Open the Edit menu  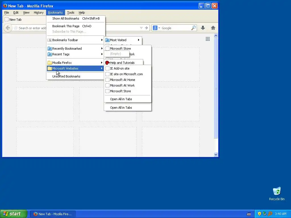coord(16,12)
